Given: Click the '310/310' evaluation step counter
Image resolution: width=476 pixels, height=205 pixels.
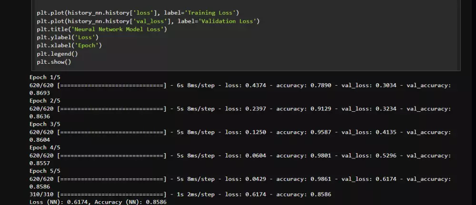Looking at the screenshot, I should (x=41, y=194).
